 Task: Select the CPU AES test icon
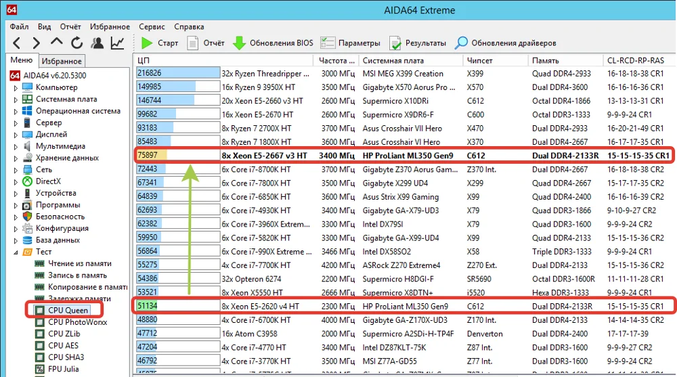tap(39, 345)
